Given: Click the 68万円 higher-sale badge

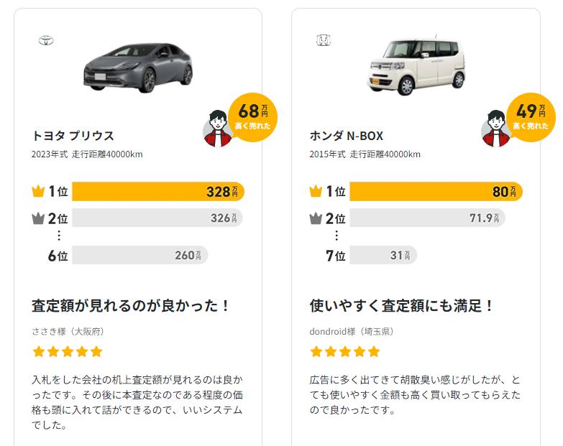Looking at the screenshot, I should click(252, 116).
